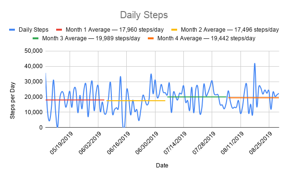Click the 06/30/2019 date label
This screenshot has height=178, width=288.
tap(147, 143)
